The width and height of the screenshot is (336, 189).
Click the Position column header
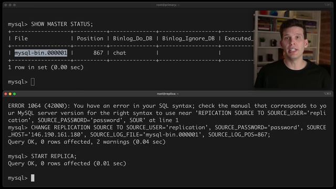coord(90,38)
